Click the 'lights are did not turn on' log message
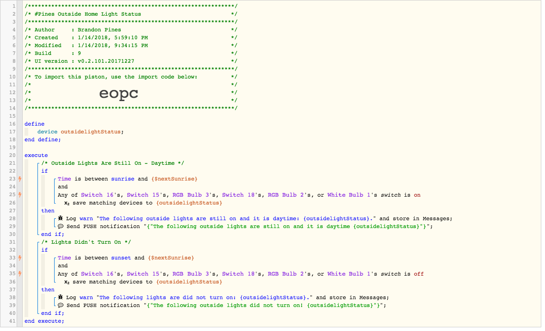The height and width of the screenshot is (331, 545). (x=204, y=298)
